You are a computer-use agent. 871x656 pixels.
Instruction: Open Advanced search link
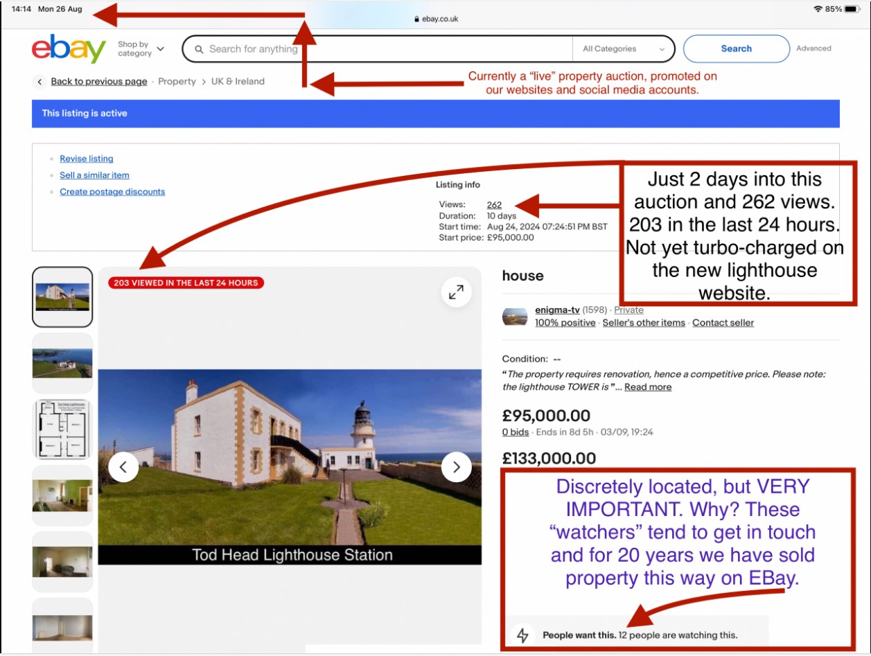click(x=813, y=48)
